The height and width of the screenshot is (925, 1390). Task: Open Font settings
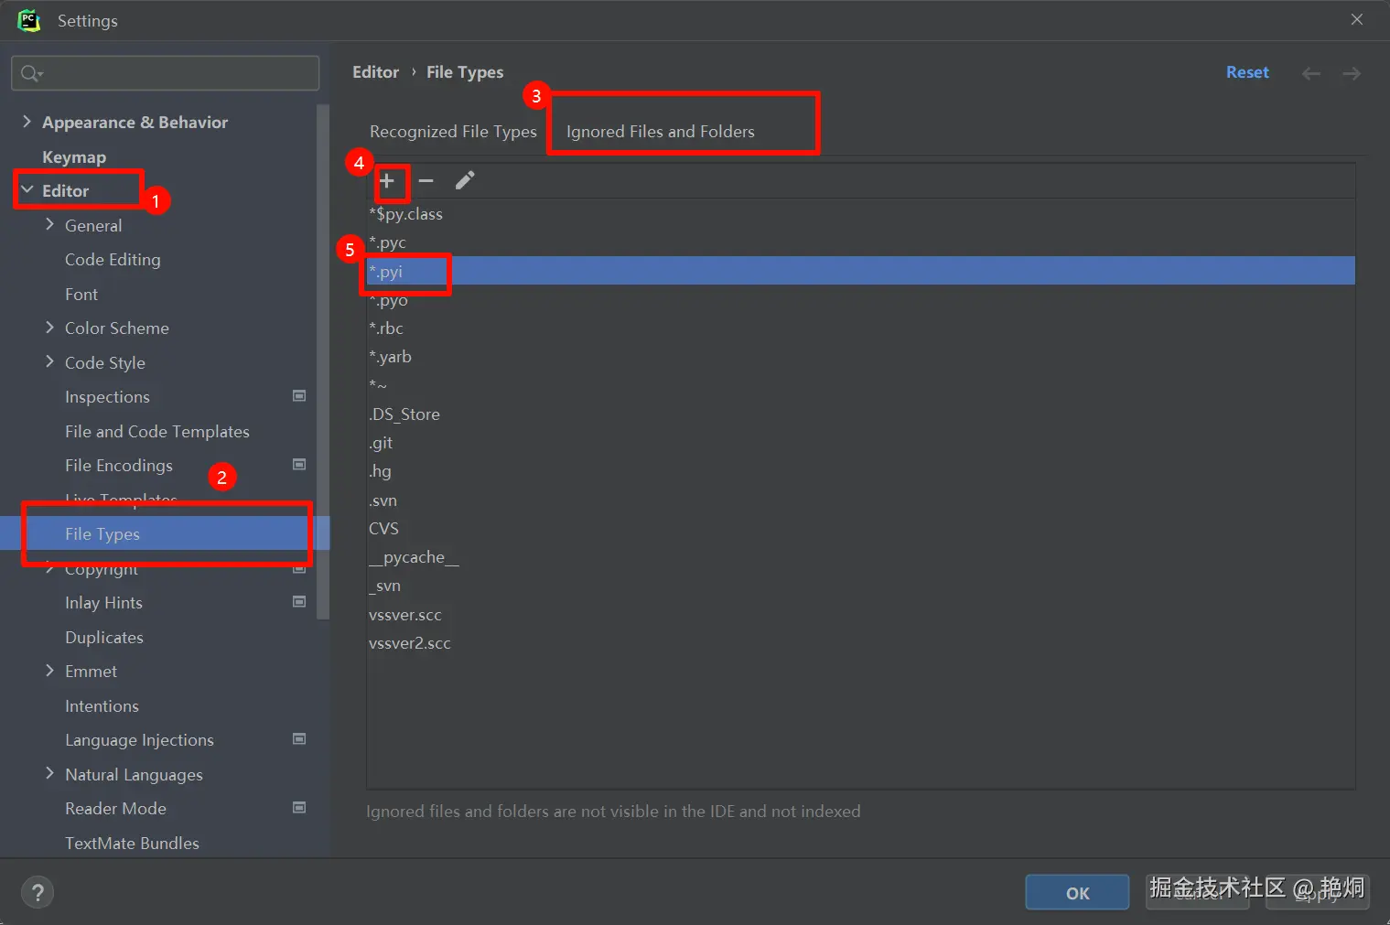[81, 294]
